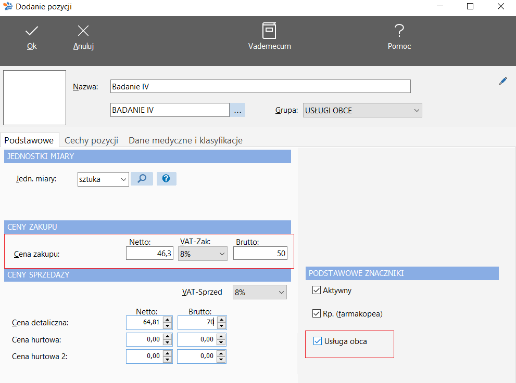This screenshot has height=383, width=516.
Task: Increase Cena hurtowa Netto with up arrow
Action: (x=168, y=336)
